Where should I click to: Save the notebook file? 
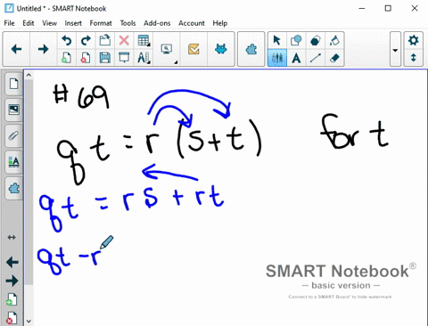click(x=105, y=58)
